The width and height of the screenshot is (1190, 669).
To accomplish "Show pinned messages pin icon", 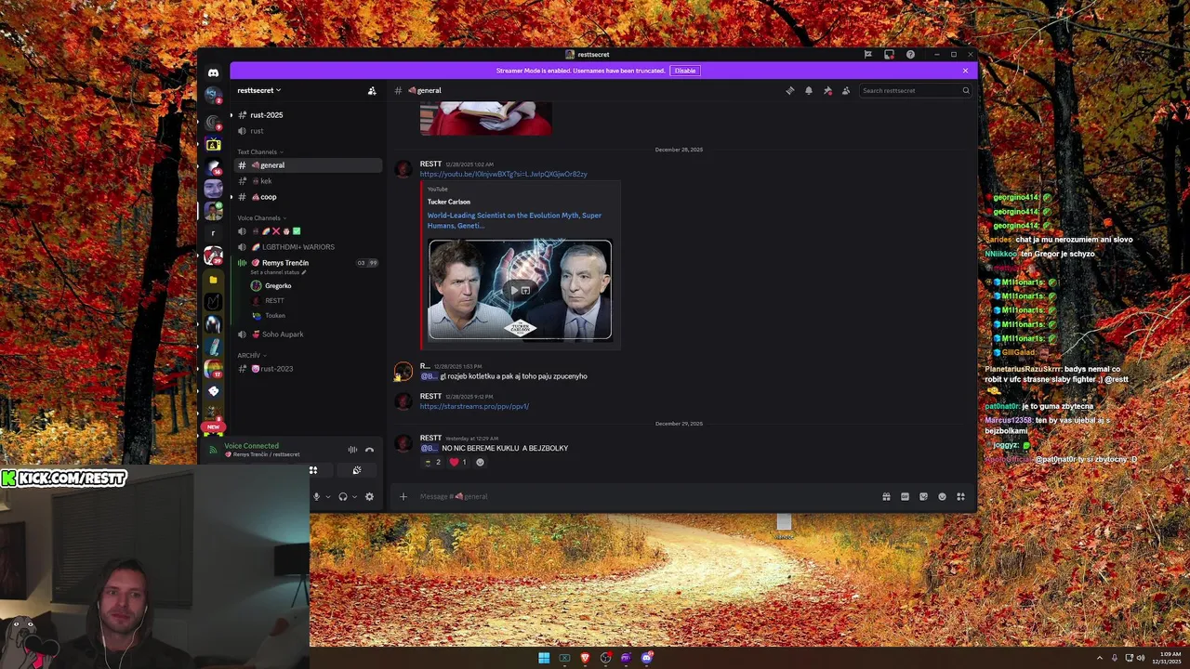I will tap(827, 90).
